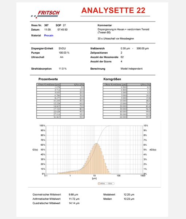Select cell 22.628 in Prozentwerte table
Viewport: 186px width, 219px height.
49,112
